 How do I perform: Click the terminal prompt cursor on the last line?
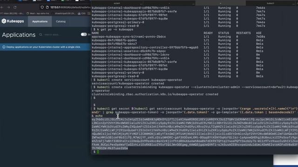click(x=98, y=152)
